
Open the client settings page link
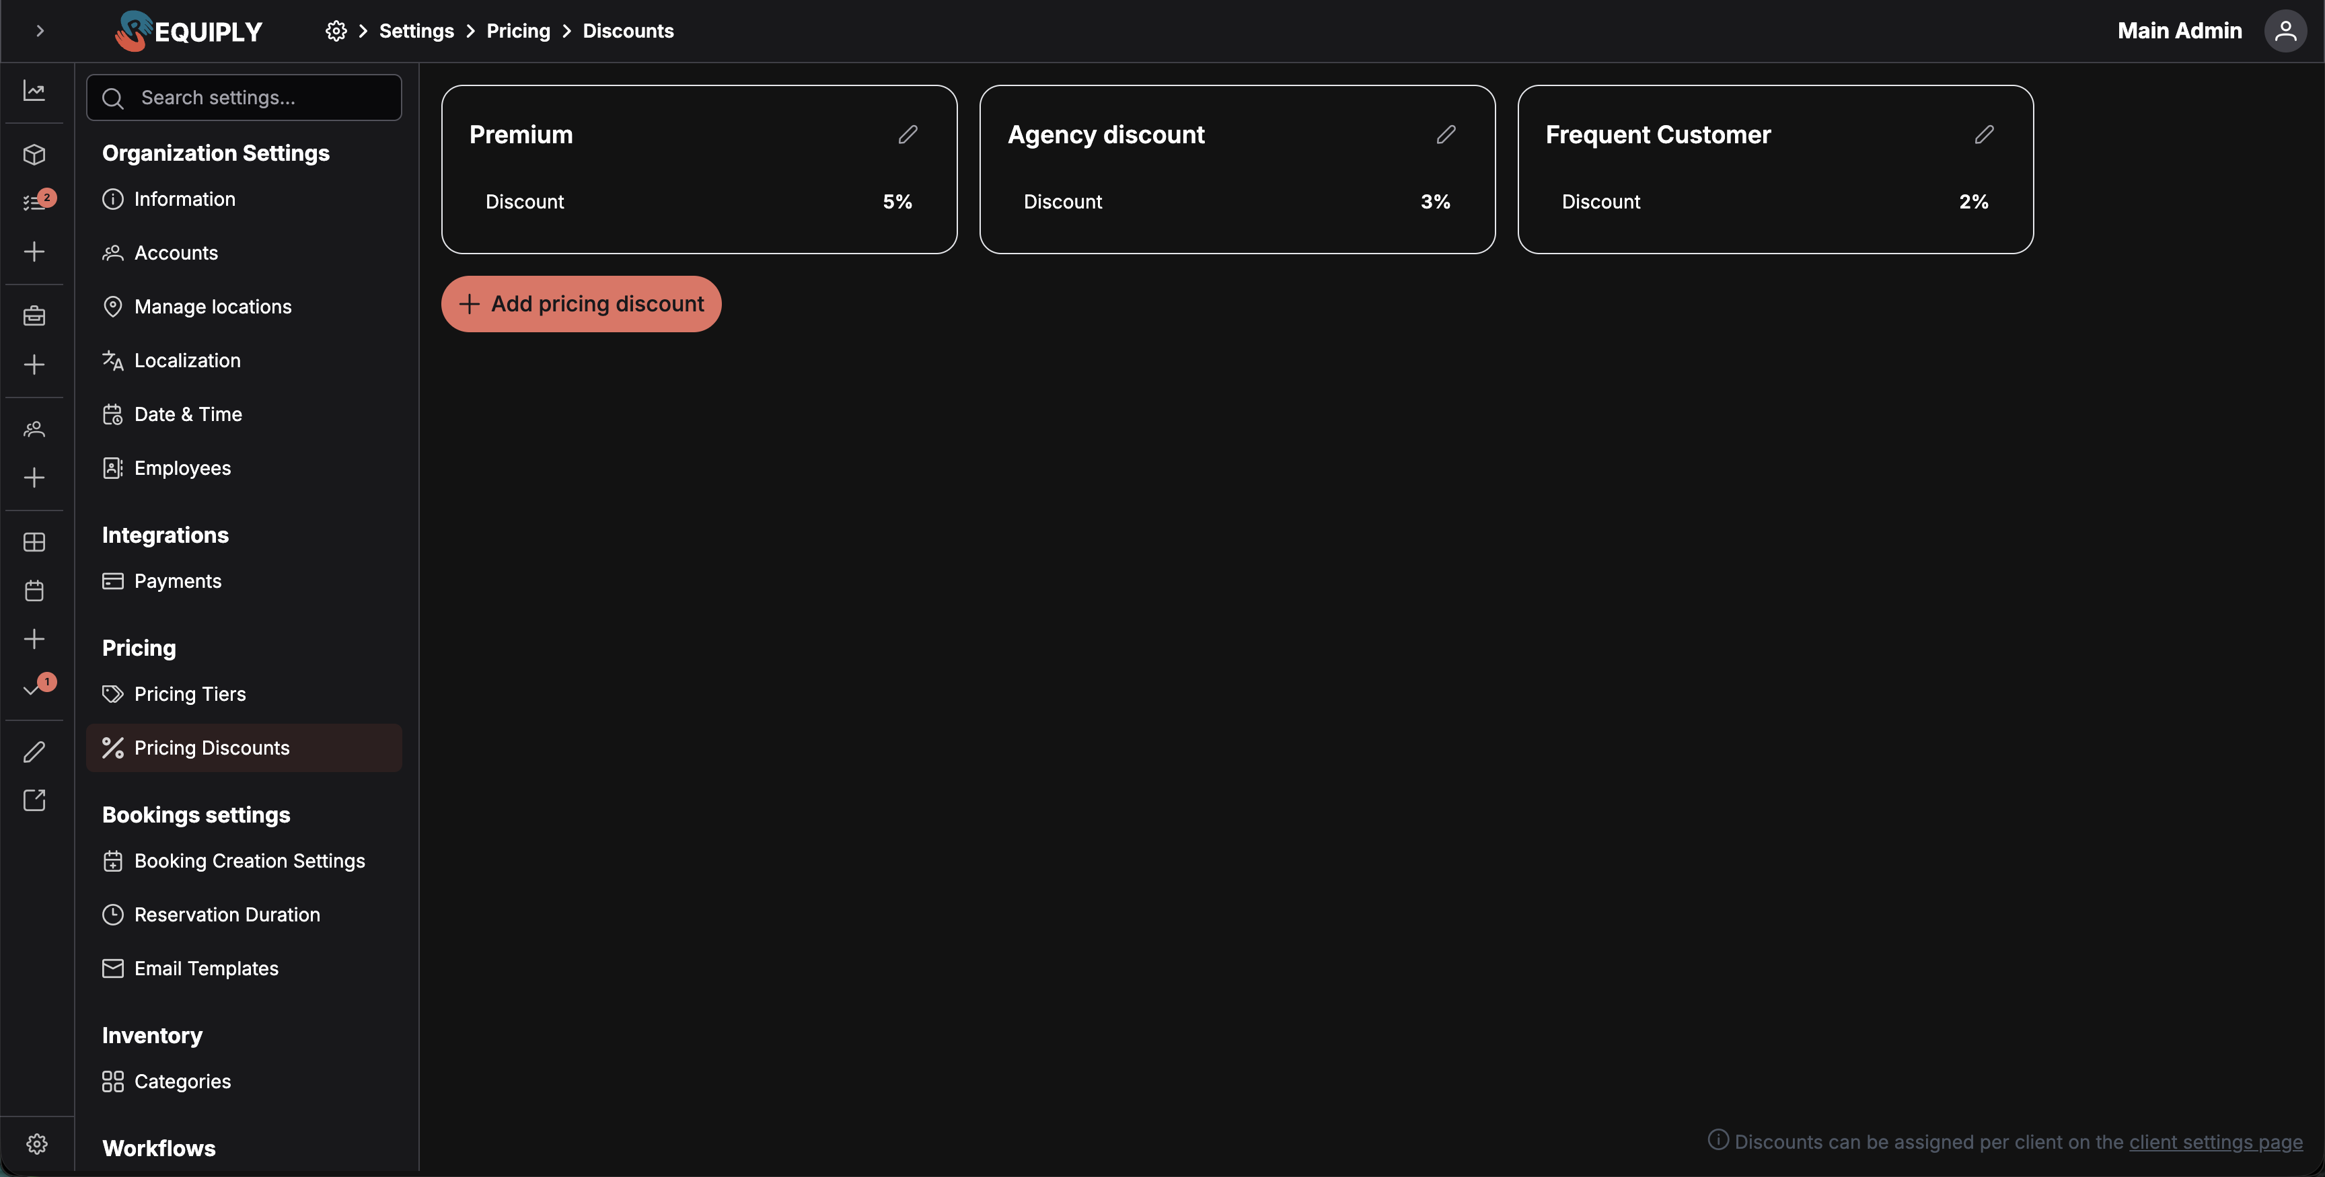[x=2216, y=1142]
